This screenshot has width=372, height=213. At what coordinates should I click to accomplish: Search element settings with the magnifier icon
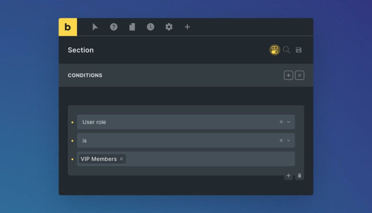coord(287,50)
